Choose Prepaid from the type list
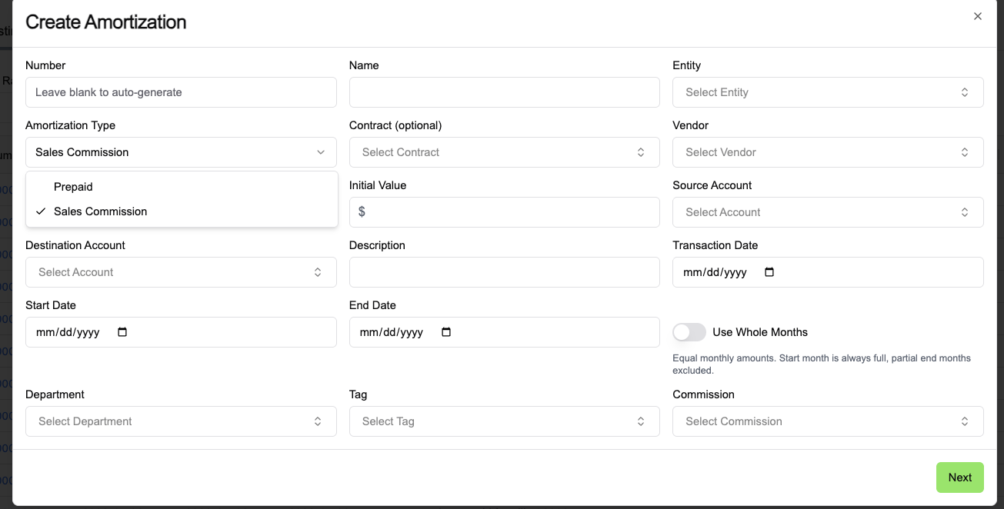1004x509 pixels. tap(73, 187)
